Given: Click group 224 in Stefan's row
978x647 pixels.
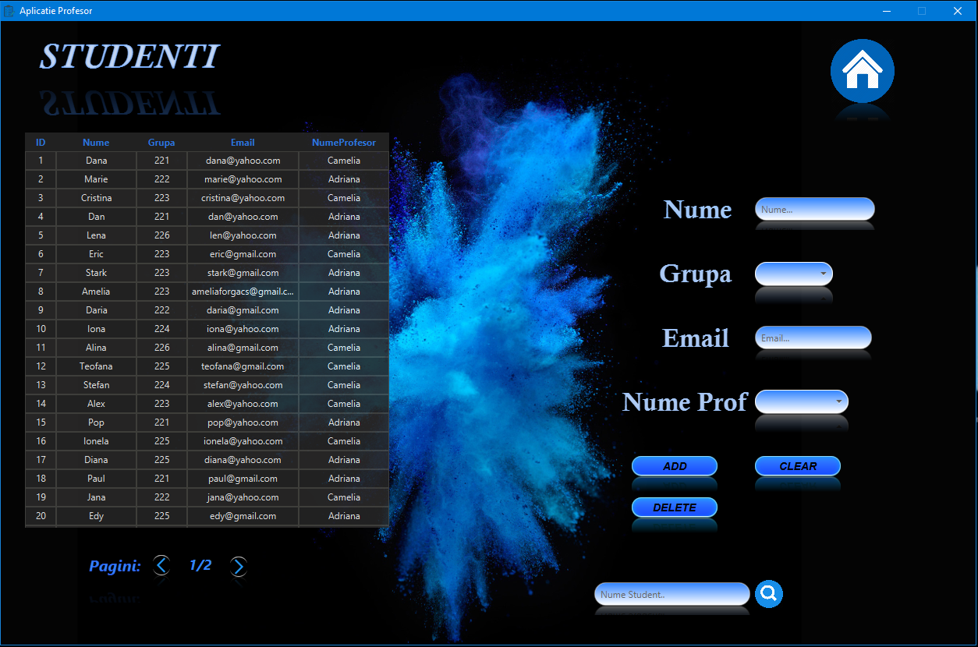Looking at the screenshot, I should pyautogui.click(x=161, y=385).
